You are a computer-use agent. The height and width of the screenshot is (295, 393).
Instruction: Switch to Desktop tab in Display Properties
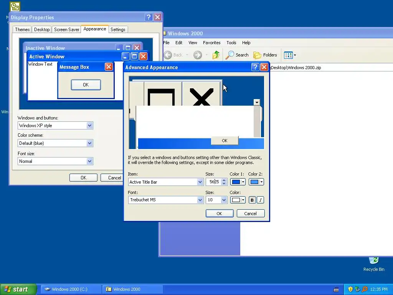click(x=42, y=30)
